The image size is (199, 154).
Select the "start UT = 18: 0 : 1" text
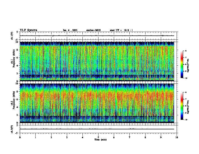(121, 30)
